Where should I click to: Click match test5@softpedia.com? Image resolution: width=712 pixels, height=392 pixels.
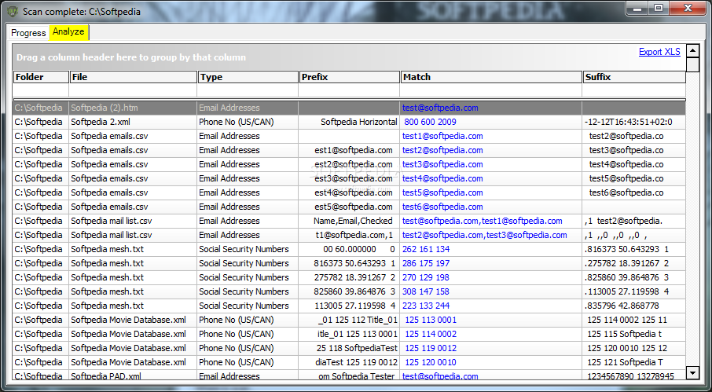(x=442, y=192)
